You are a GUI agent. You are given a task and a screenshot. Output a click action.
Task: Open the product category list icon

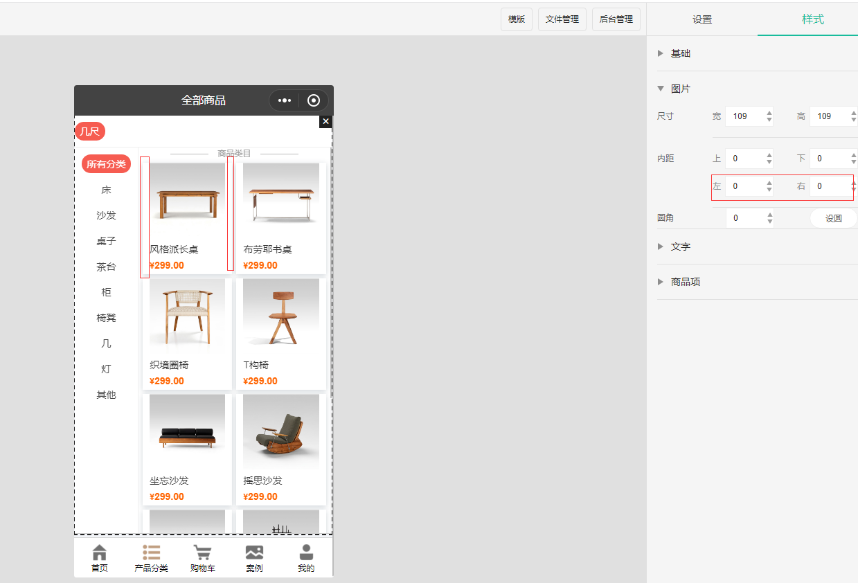tap(151, 553)
